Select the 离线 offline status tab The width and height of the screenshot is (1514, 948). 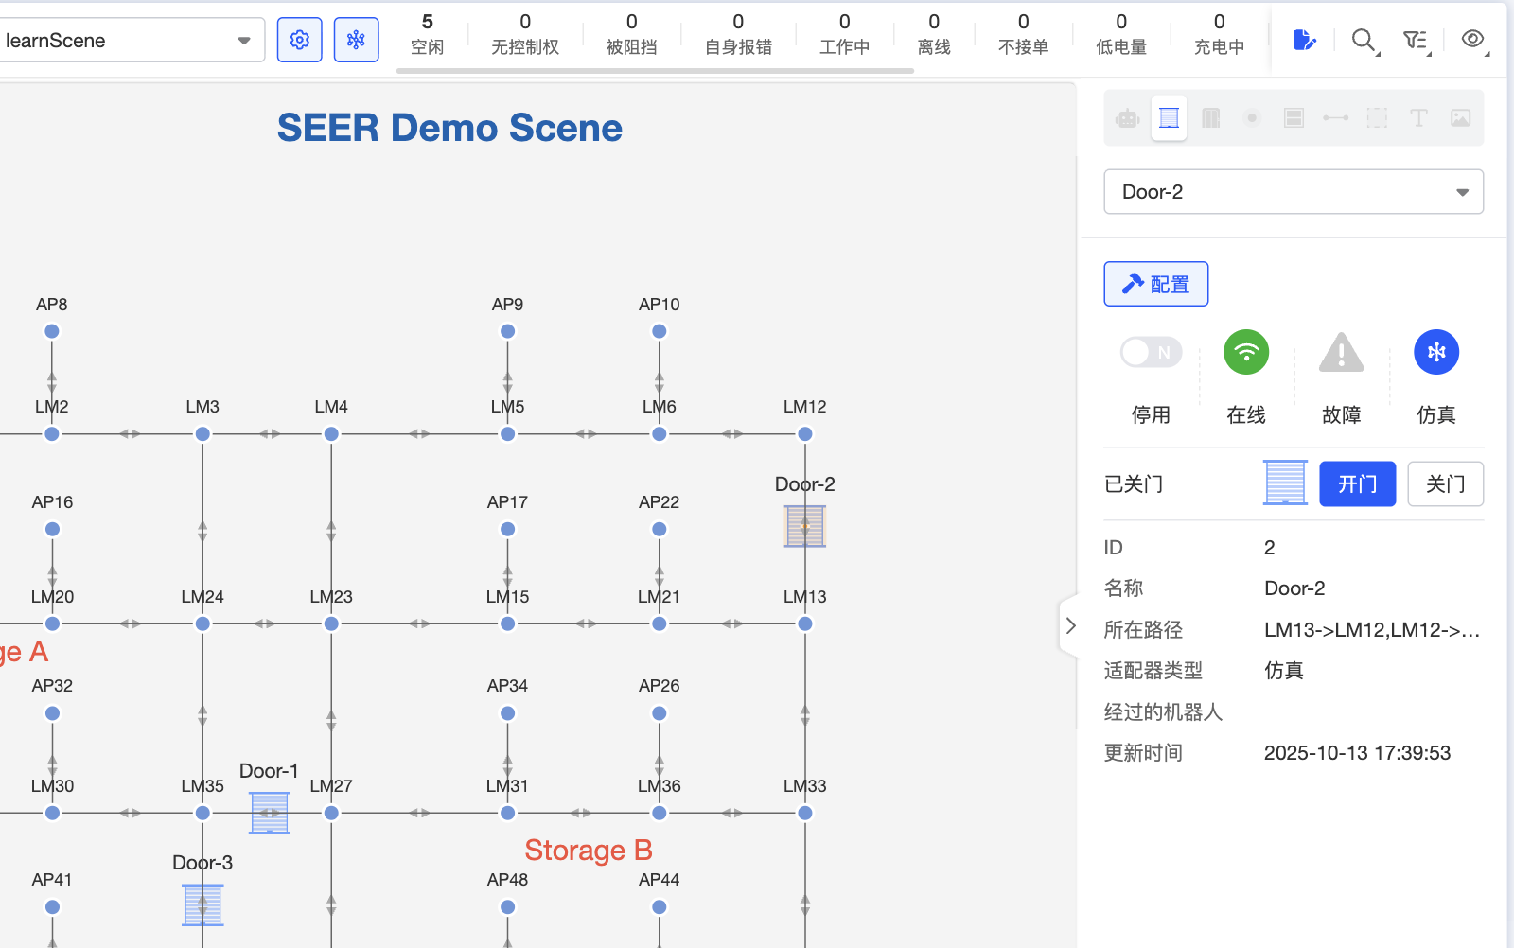pyautogui.click(x=933, y=34)
